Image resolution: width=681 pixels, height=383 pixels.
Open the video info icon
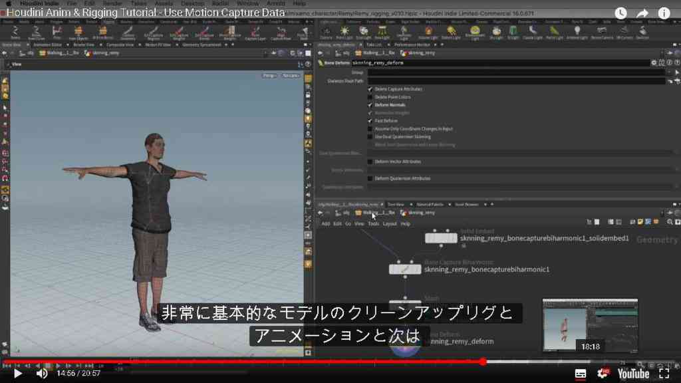(664, 13)
